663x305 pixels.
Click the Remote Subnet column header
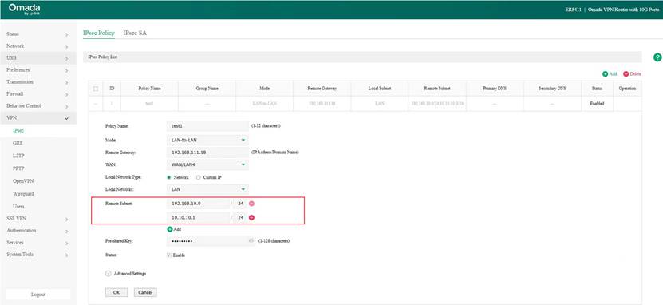point(437,89)
